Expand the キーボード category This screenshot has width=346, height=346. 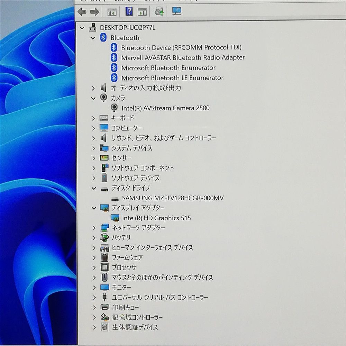[93, 118]
